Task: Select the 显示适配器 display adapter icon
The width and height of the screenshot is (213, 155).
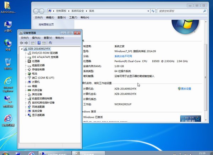Action: coord(29,115)
